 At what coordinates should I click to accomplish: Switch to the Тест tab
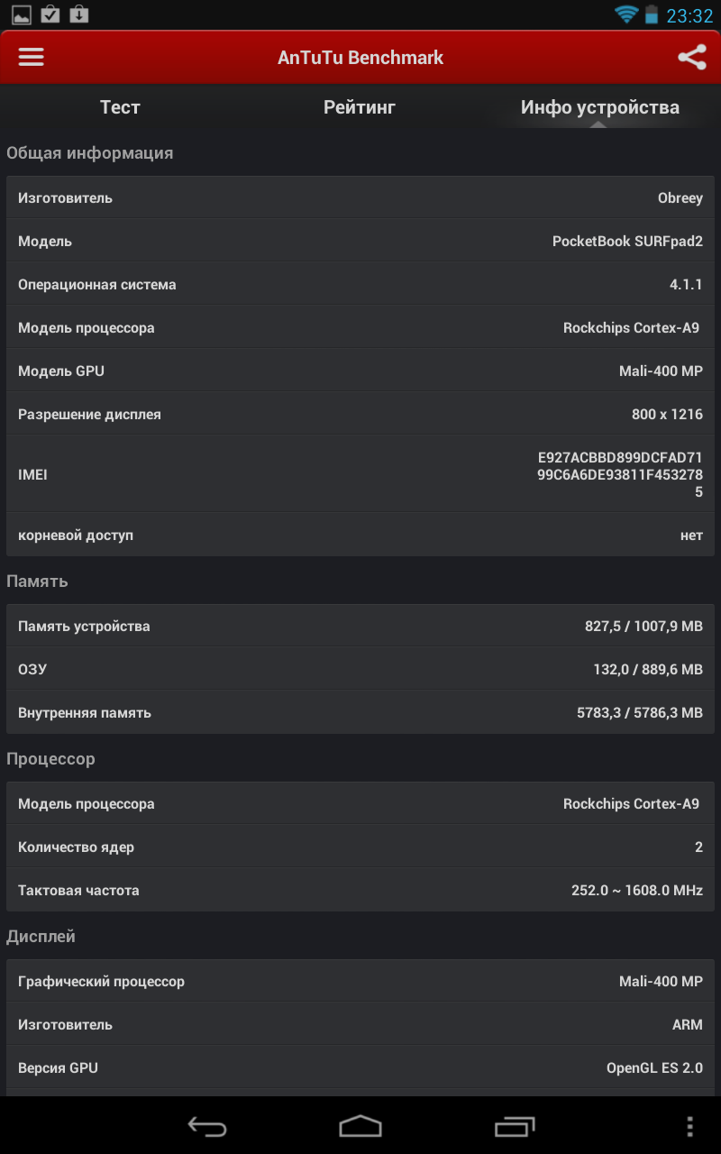(x=120, y=107)
